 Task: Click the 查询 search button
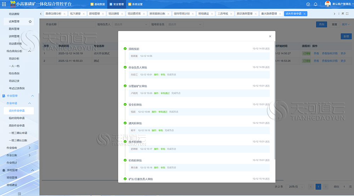(321, 24)
